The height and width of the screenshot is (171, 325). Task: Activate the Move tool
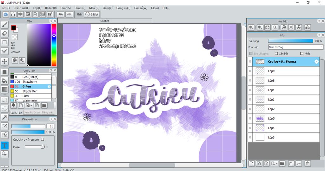[x=4, y=61]
